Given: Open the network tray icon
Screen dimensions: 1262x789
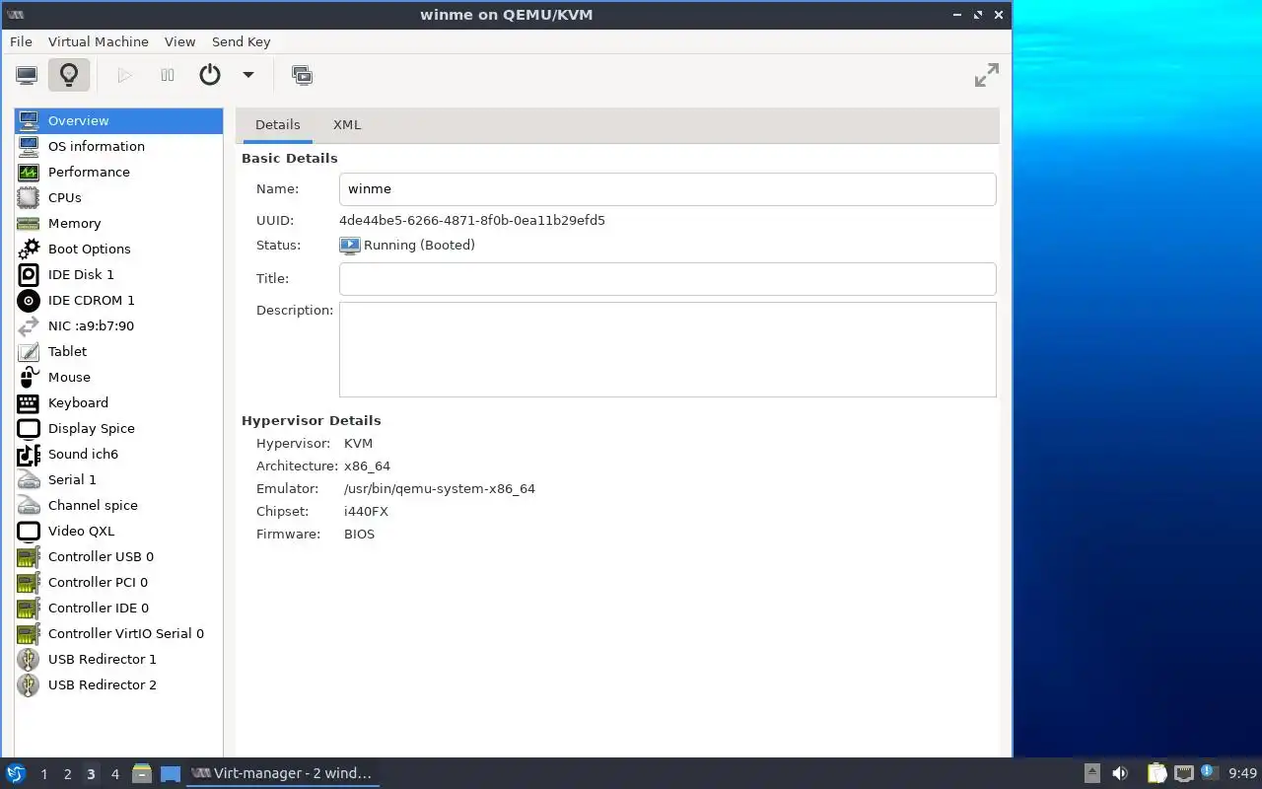Looking at the screenshot, I should (1184, 773).
